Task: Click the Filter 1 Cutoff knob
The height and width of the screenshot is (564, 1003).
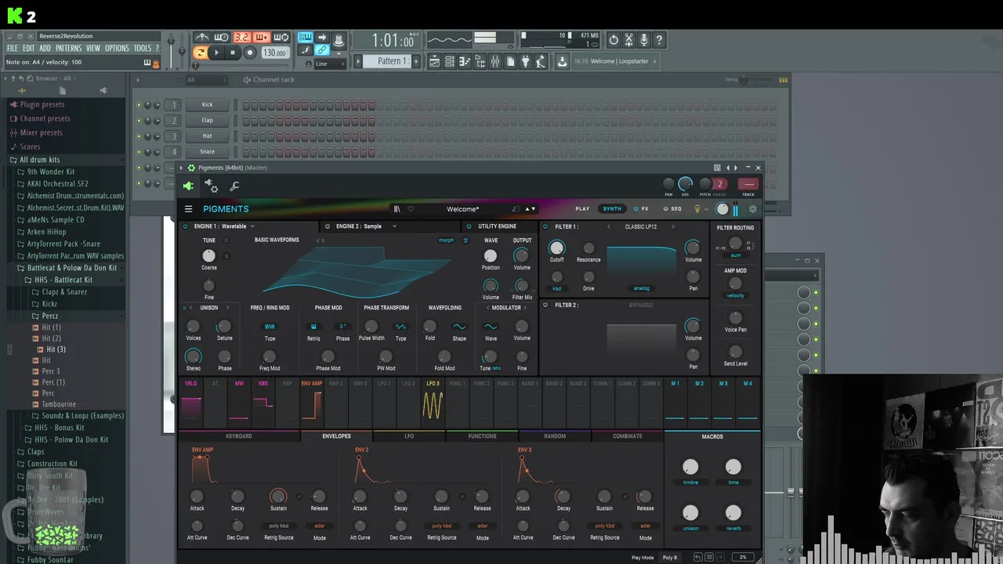Action: [x=556, y=248]
